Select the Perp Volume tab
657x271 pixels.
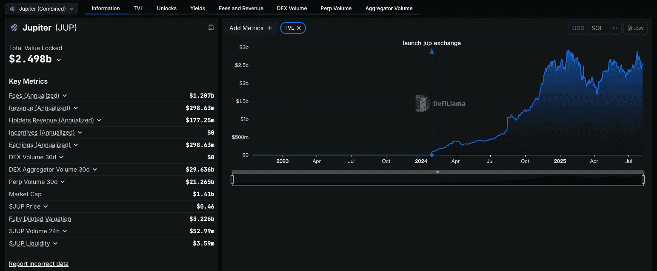pyautogui.click(x=336, y=8)
